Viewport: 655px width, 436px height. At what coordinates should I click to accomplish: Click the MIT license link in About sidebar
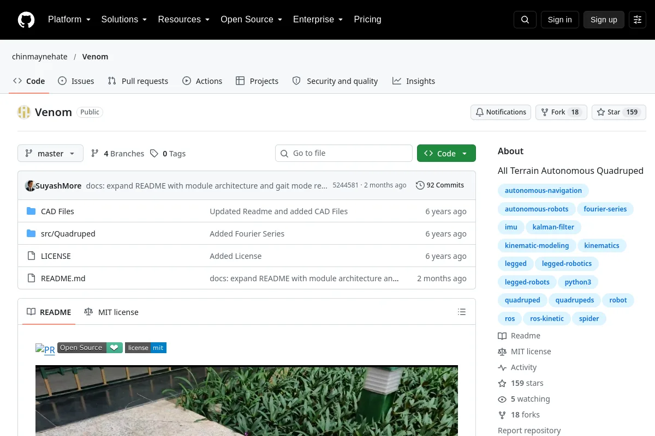(525, 352)
